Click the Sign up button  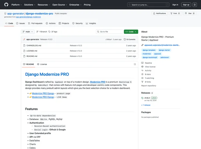click(186, 5)
